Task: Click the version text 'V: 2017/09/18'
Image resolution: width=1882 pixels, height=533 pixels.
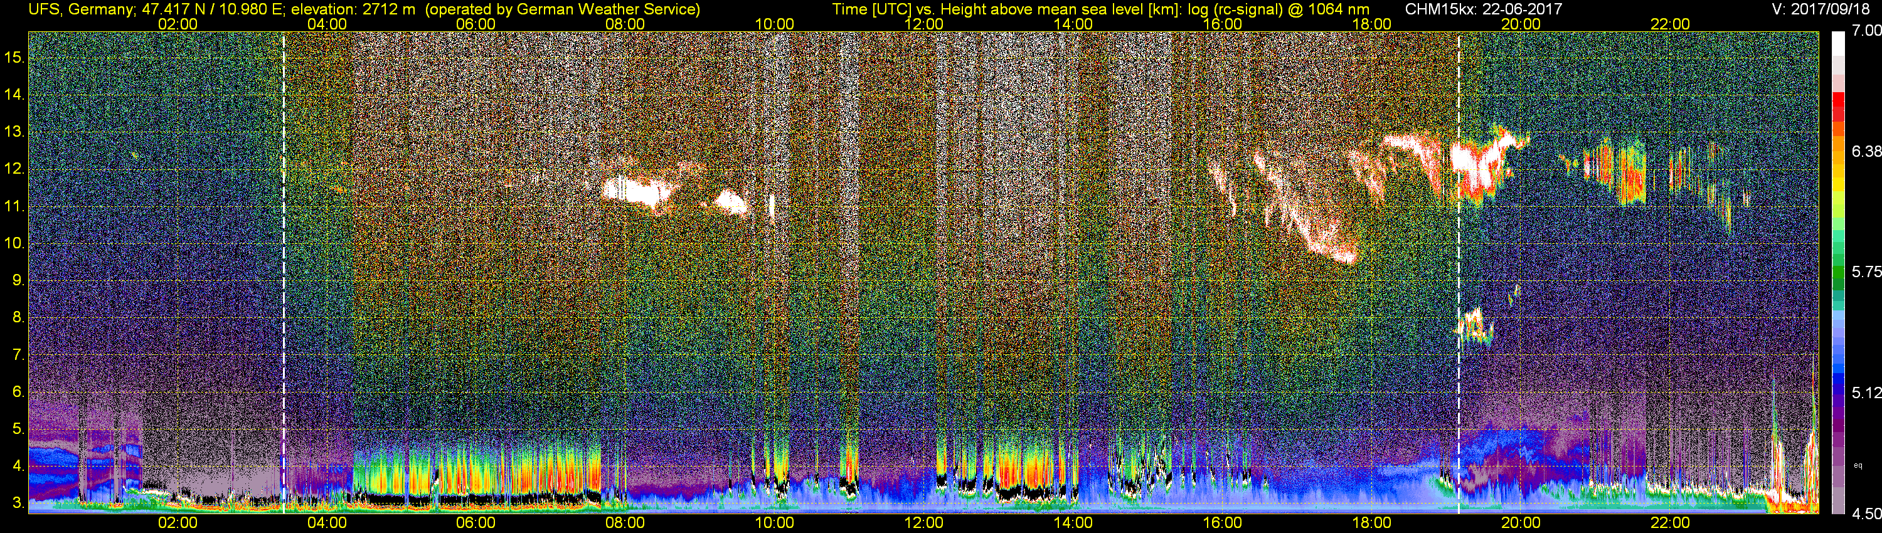Action: [x=1821, y=9]
